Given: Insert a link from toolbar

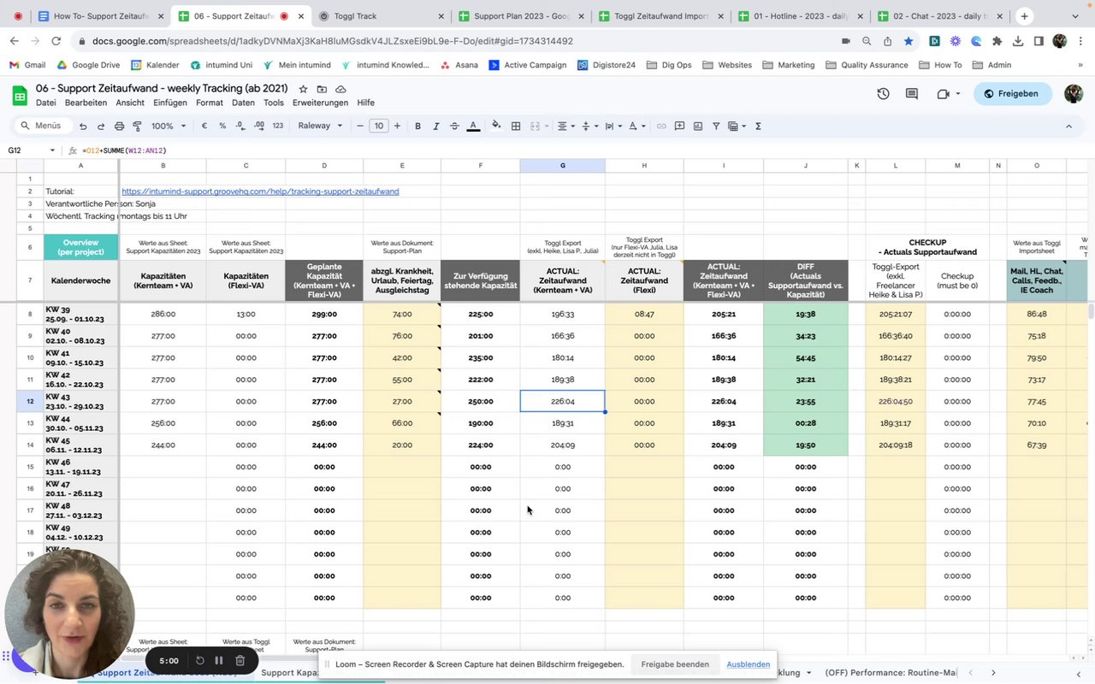Looking at the screenshot, I should point(661,126).
